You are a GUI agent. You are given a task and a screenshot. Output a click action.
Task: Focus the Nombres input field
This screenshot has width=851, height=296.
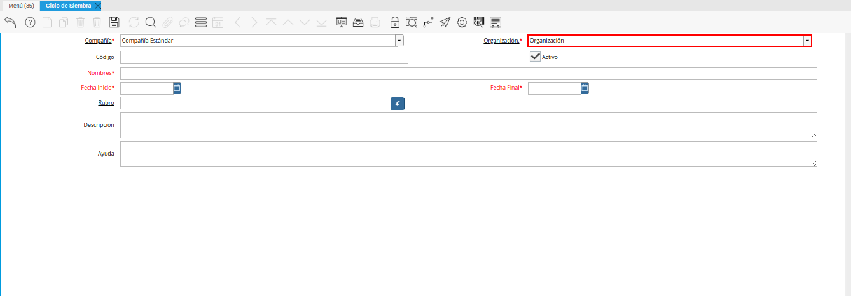[468, 73]
